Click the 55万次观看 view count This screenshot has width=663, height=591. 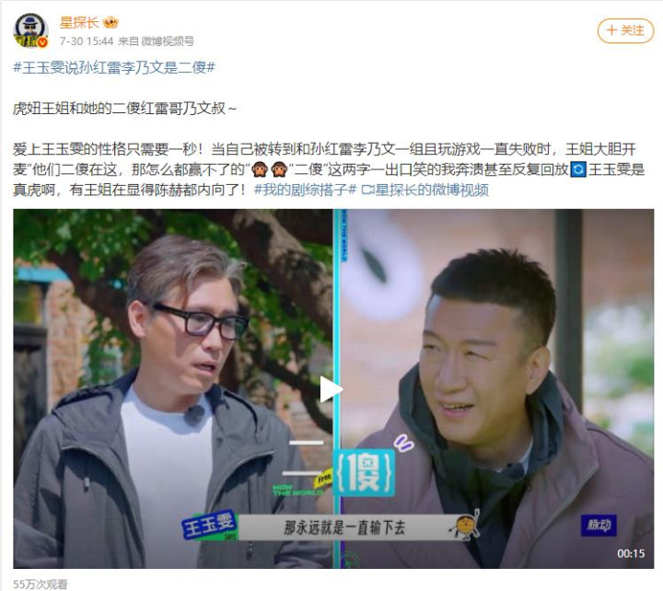(41, 584)
